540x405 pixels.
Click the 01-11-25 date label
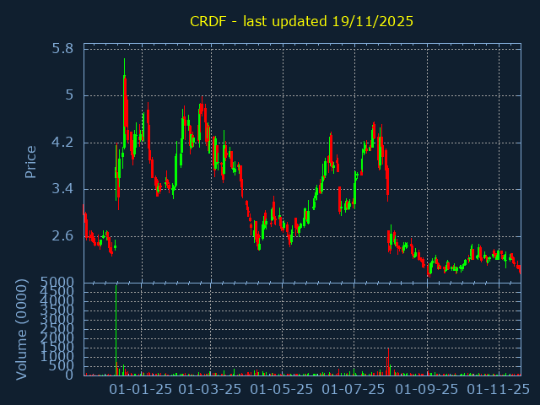[498, 390]
